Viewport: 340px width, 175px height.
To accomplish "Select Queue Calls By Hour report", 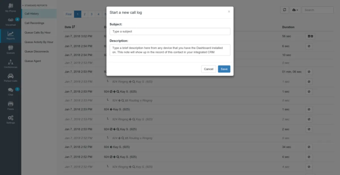I will [38, 33].
